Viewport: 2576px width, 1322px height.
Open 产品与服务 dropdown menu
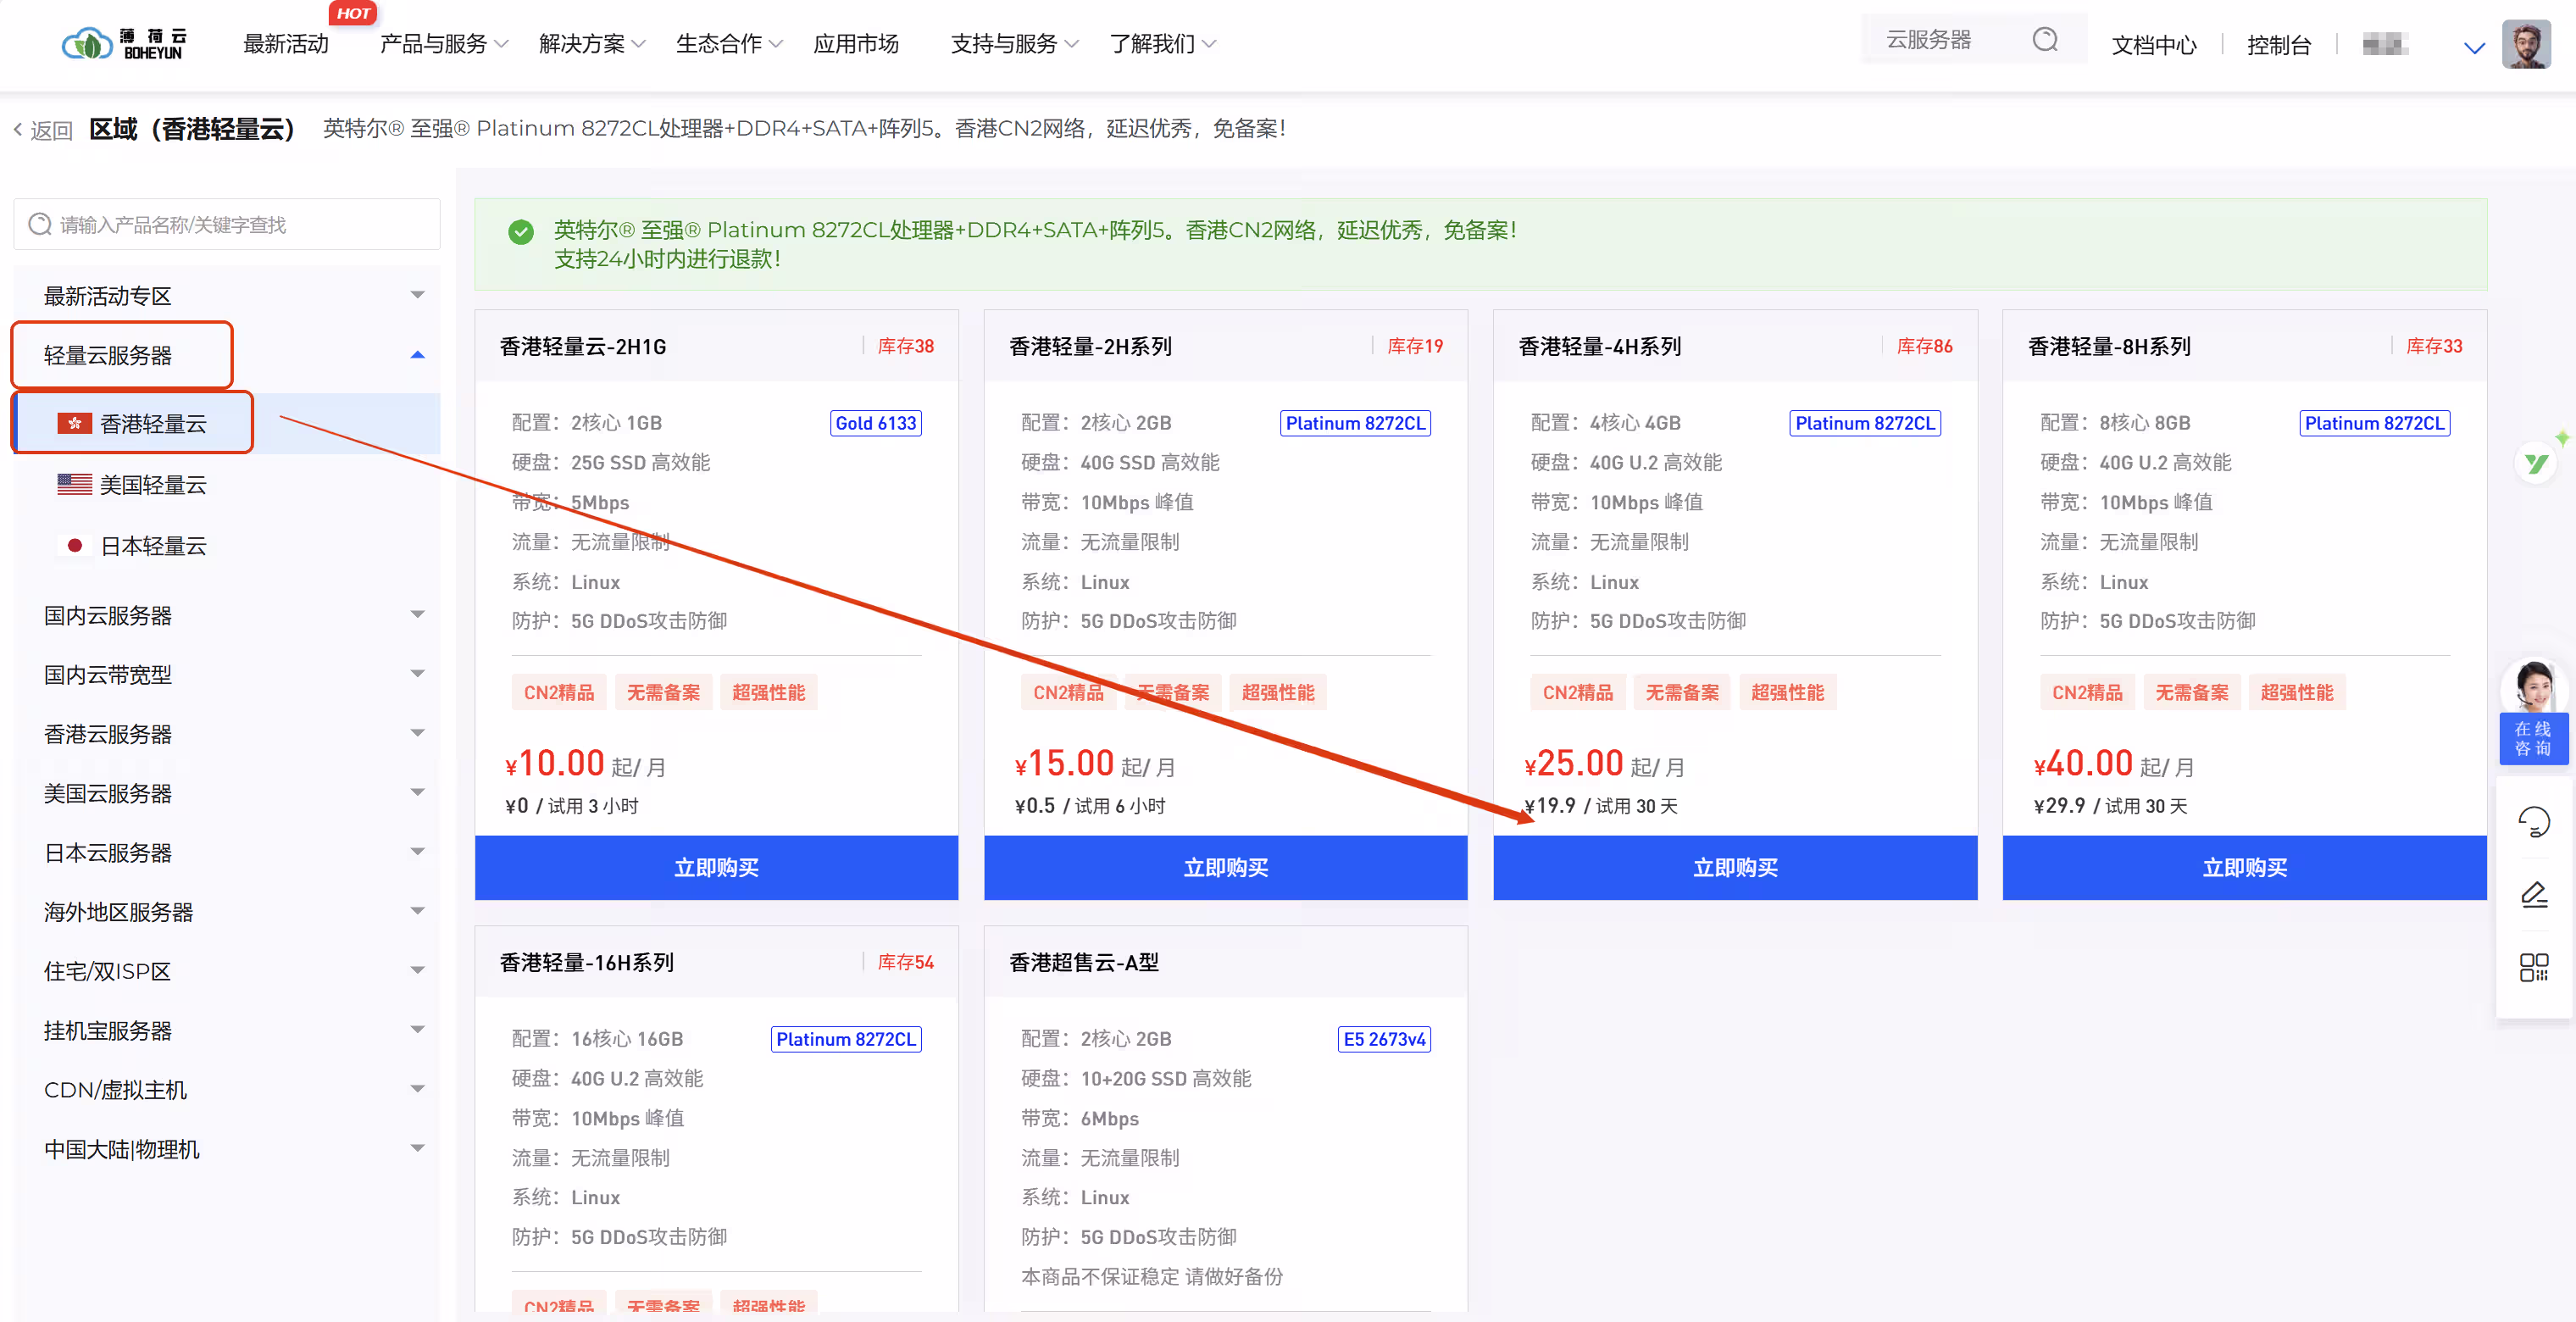tap(444, 44)
